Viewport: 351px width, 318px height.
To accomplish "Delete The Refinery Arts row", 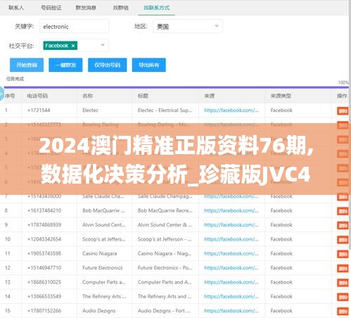I will (343, 297).
